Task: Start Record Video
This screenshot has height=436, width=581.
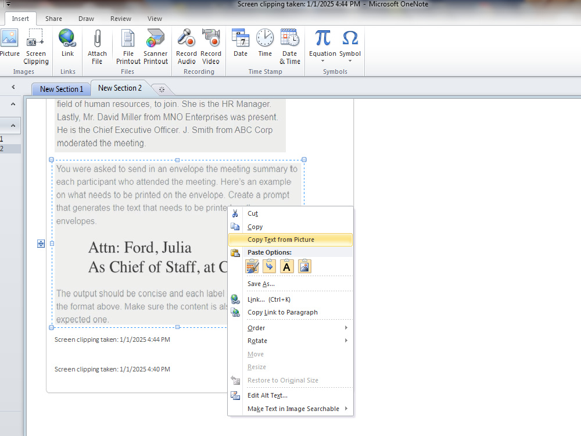Action: click(211, 47)
